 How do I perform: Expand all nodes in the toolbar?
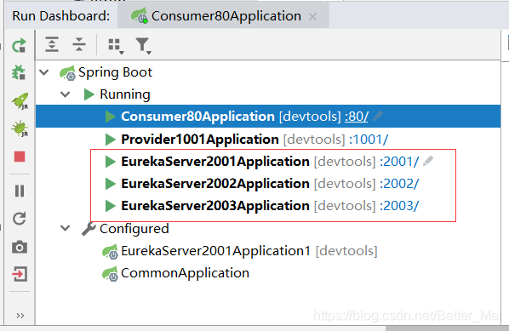click(x=52, y=44)
